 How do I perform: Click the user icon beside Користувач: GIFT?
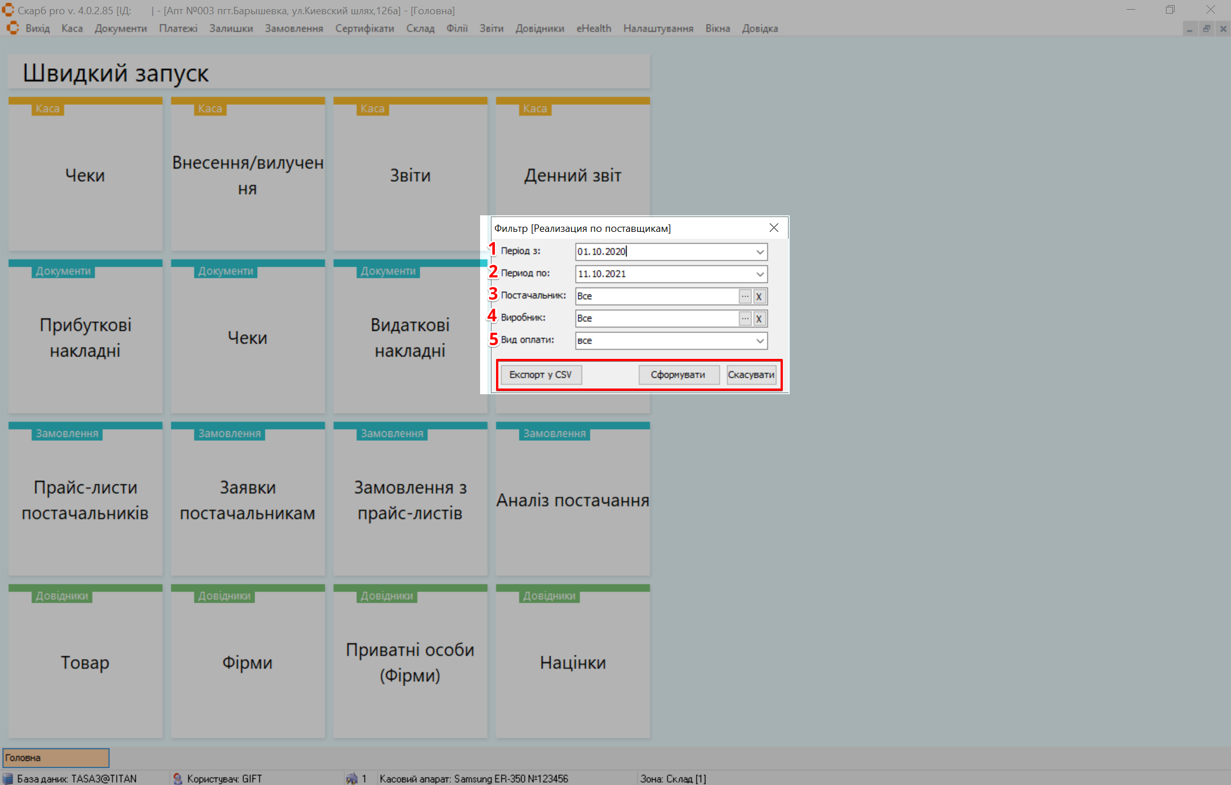tap(177, 778)
